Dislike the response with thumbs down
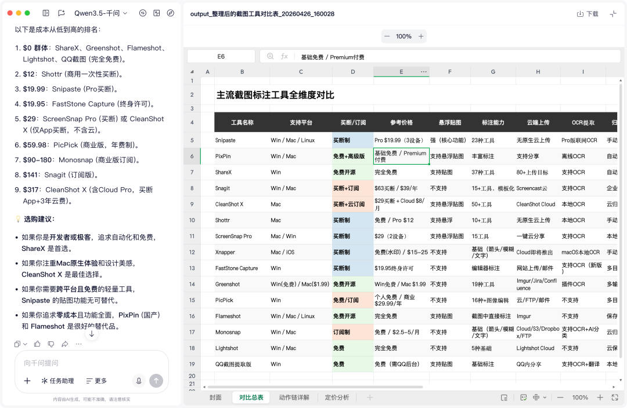 pyautogui.click(x=51, y=344)
